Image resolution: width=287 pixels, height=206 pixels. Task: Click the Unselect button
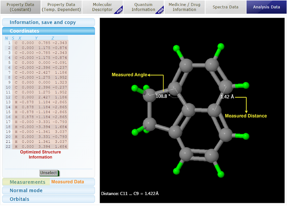tap(49, 173)
